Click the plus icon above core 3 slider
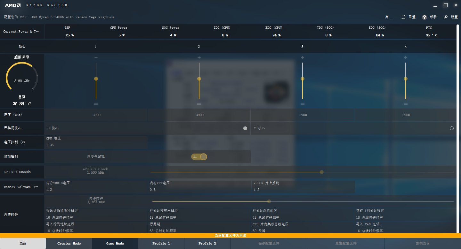Screen dimensions: 461x249 point(303,57)
